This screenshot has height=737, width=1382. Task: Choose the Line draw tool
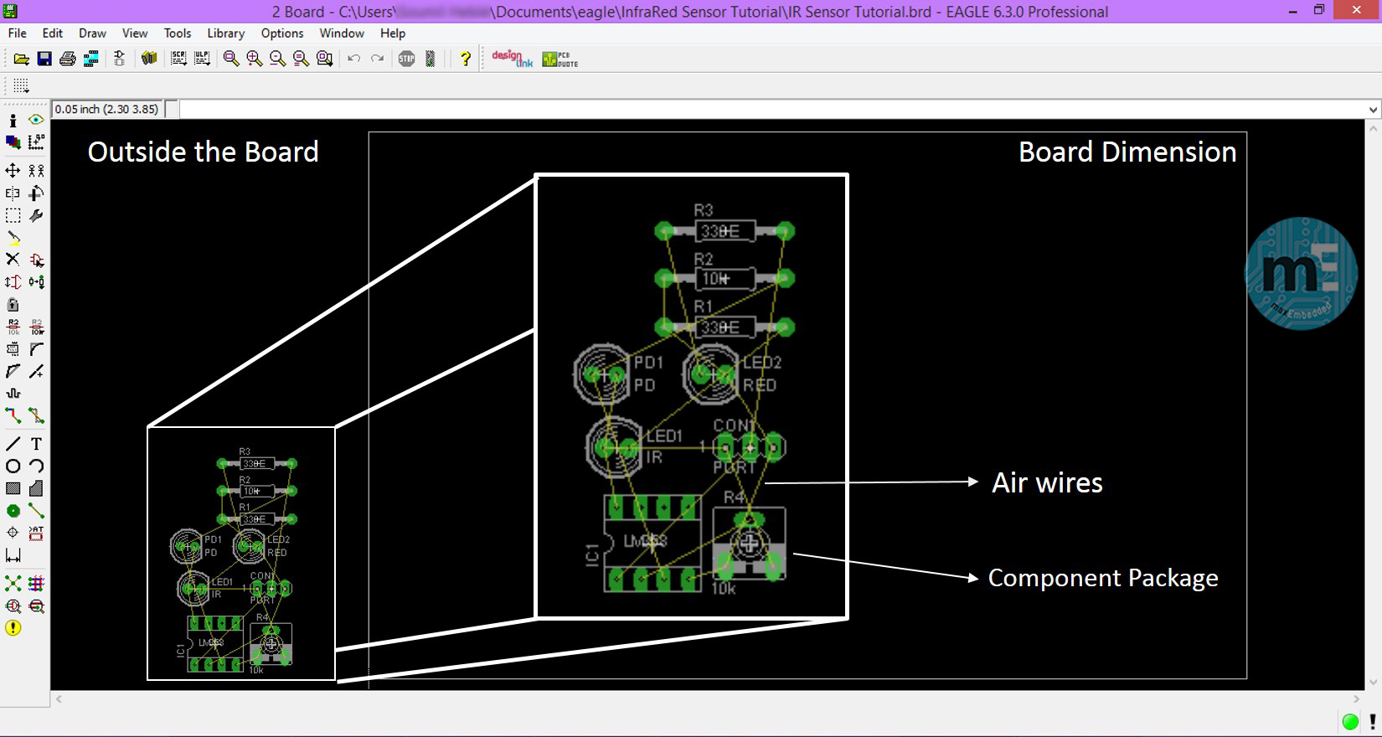pos(13,444)
